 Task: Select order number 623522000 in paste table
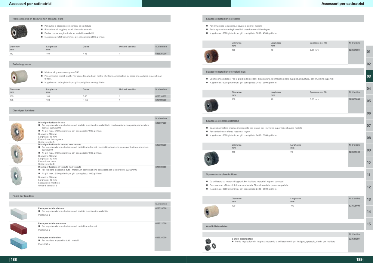(161, 223)
